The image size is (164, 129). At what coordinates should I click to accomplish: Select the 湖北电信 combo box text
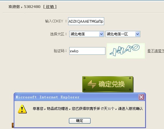[78, 34]
